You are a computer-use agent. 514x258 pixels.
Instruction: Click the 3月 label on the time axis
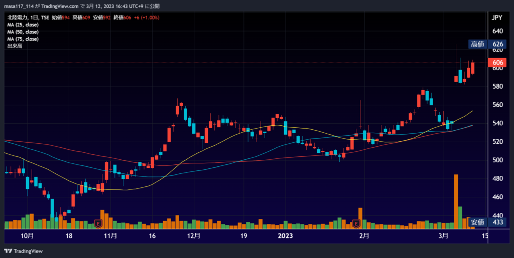444,235
